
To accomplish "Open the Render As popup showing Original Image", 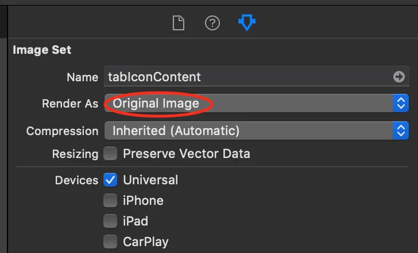I will (247, 104).
